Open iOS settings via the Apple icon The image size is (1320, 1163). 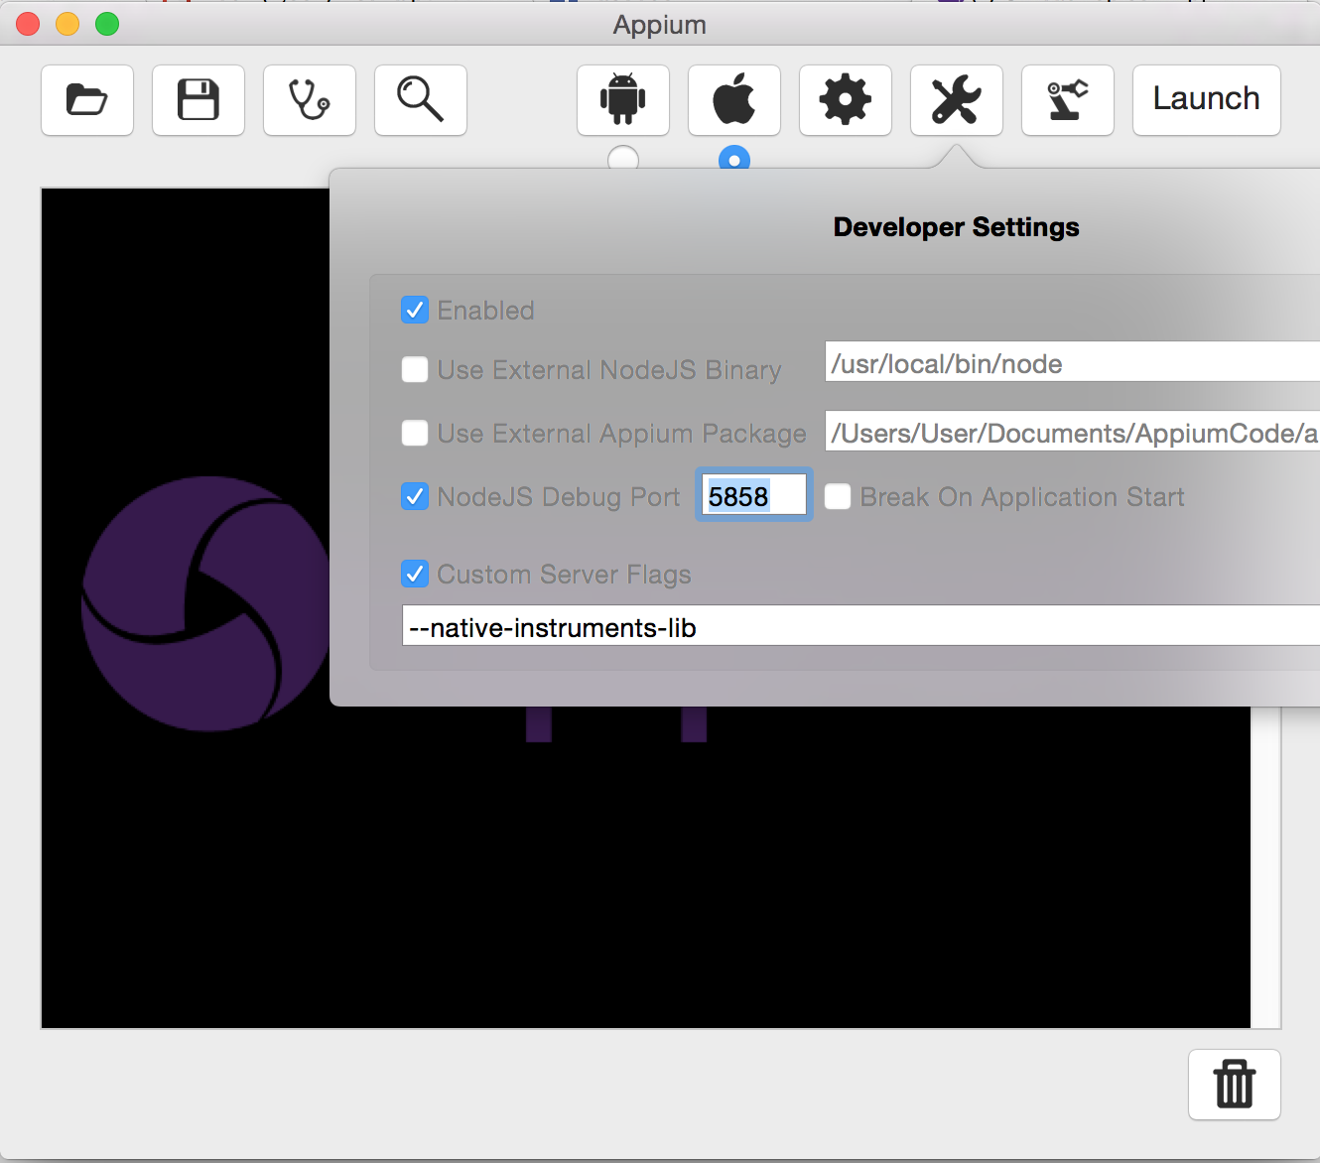click(734, 100)
